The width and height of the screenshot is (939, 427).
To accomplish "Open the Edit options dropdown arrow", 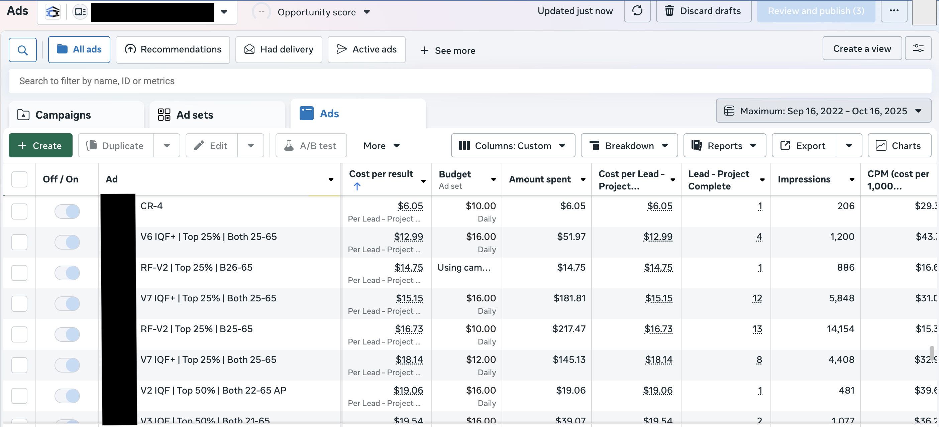I will [x=251, y=145].
